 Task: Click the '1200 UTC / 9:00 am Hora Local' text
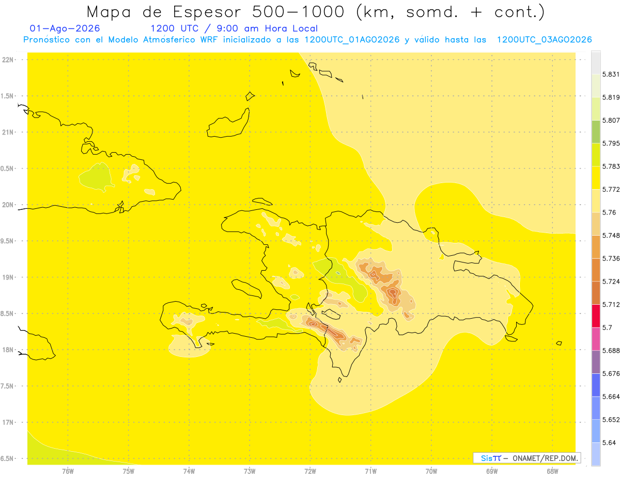234,28
